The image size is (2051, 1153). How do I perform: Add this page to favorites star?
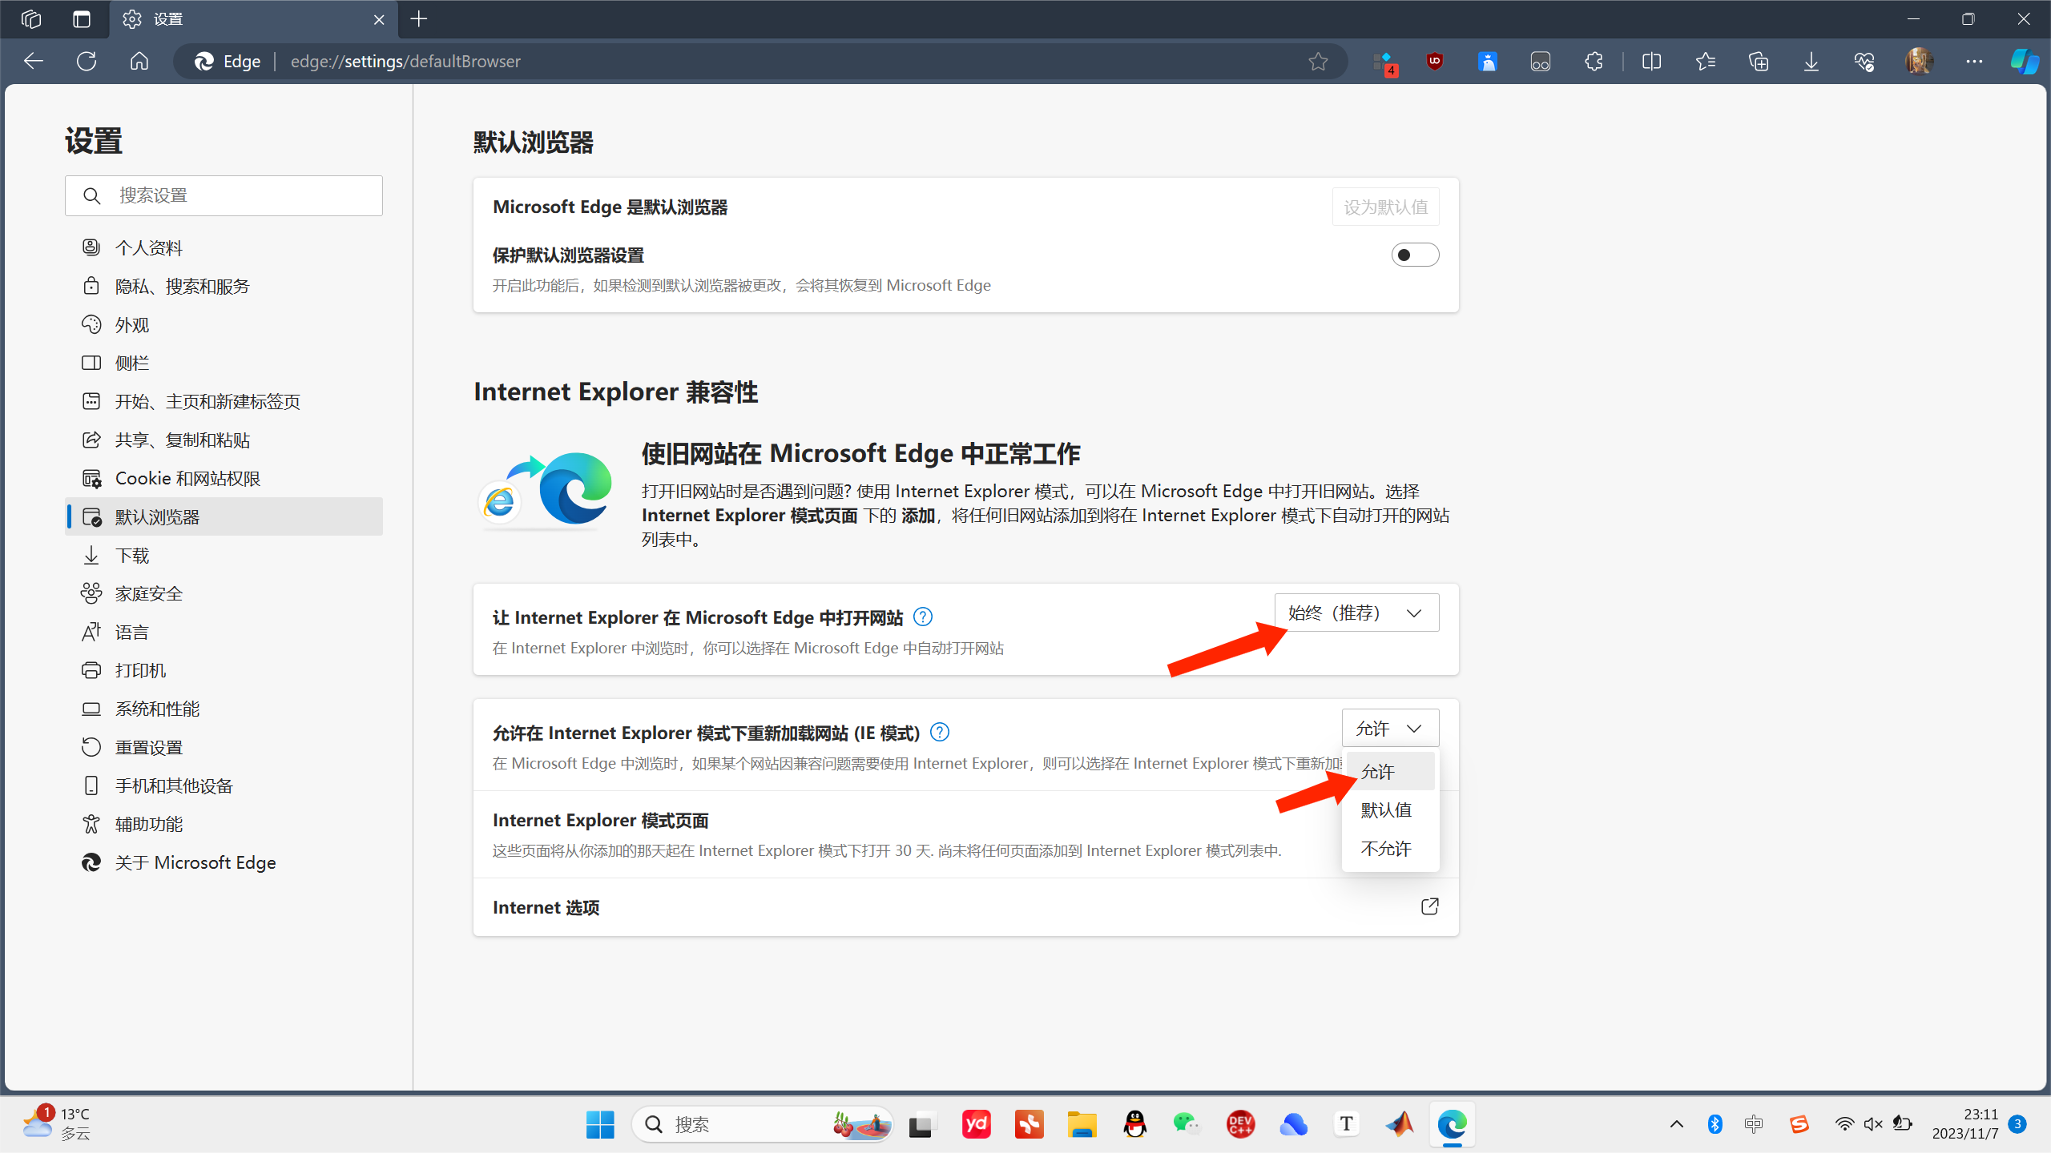(1318, 62)
